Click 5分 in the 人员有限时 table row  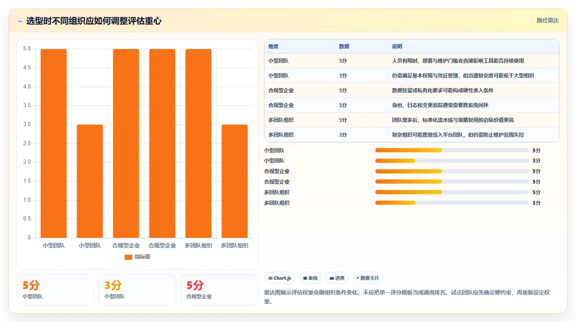[343, 61]
